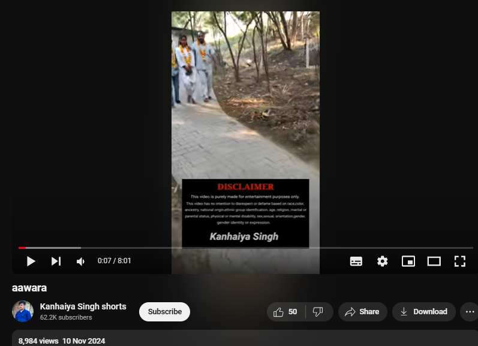Open the more actions ellipsis menu
This screenshot has width=478, height=346.
pos(470,312)
